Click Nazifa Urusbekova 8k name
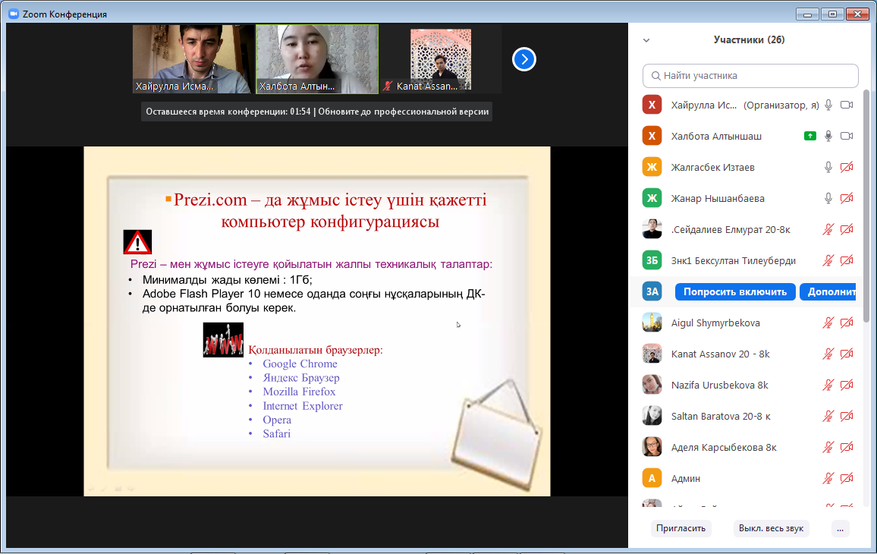The height and width of the screenshot is (554, 877). point(720,385)
